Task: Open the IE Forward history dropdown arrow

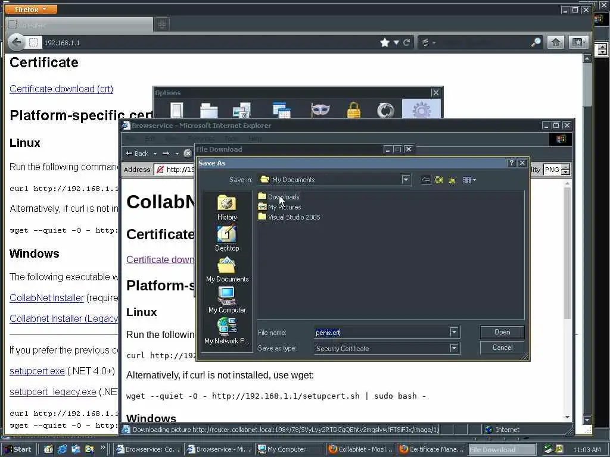Action: click(177, 154)
